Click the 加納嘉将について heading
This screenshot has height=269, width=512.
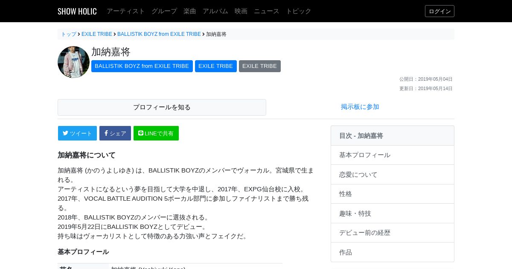(x=87, y=155)
